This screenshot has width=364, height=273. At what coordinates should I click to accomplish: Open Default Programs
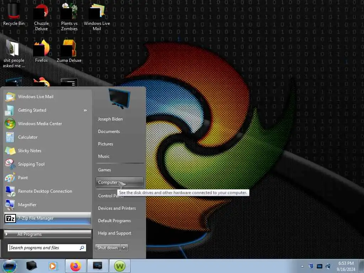click(114, 221)
